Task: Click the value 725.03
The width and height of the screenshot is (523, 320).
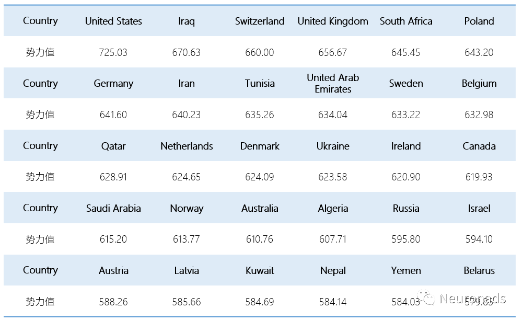Action: click(x=113, y=52)
